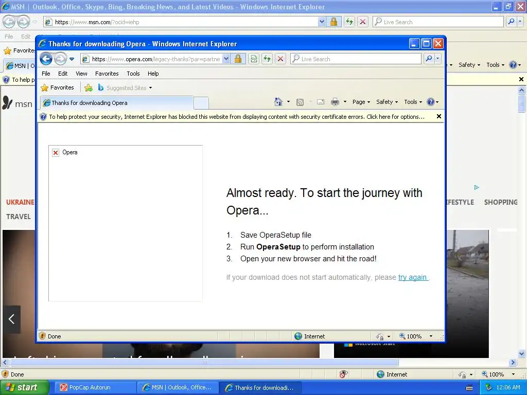Click AdChoices icon on MSN page
The width and height of the screenshot is (527, 395).
pos(477,187)
